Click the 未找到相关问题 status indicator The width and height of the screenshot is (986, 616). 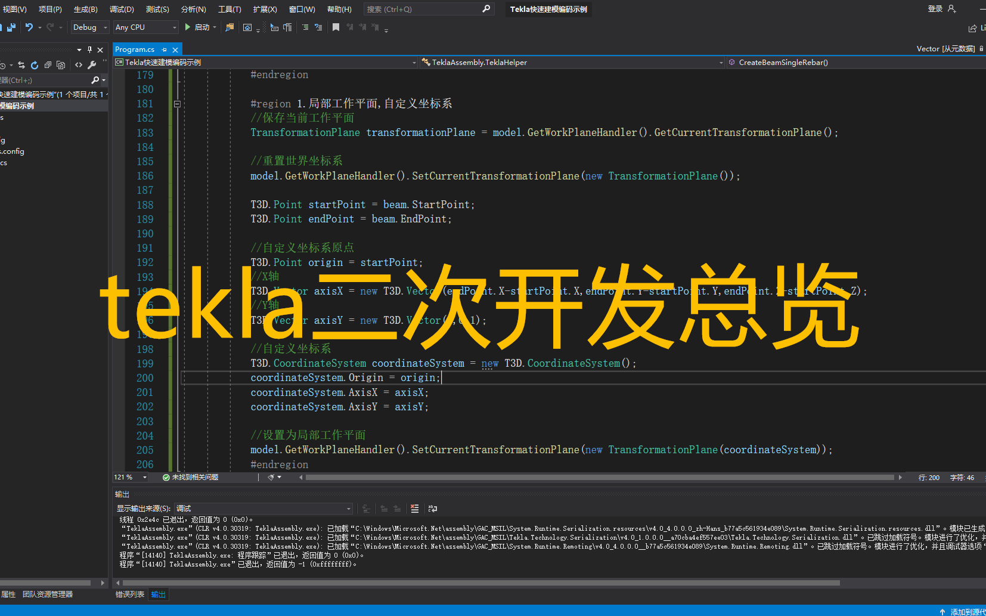(191, 477)
